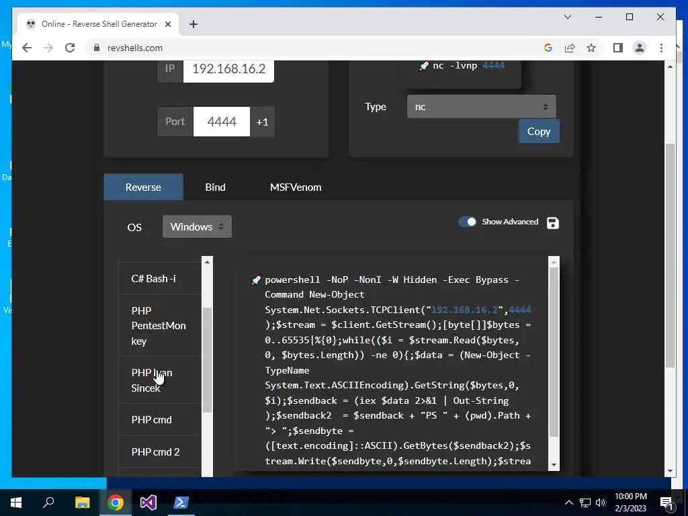Click code box scroll-down arrow

click(554, 465)
